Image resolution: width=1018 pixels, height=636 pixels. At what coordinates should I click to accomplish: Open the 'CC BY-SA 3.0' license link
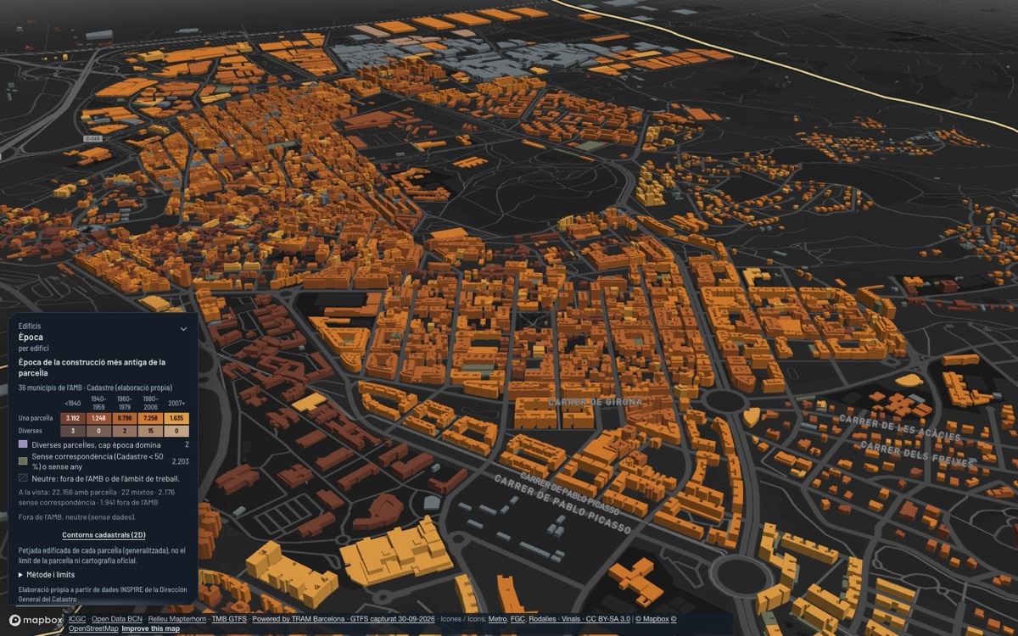click(607, 619)
